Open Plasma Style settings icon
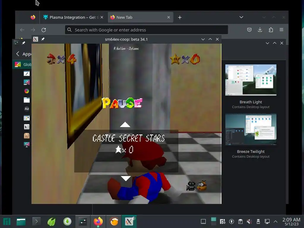304x228 pixels. pos(26,82)
